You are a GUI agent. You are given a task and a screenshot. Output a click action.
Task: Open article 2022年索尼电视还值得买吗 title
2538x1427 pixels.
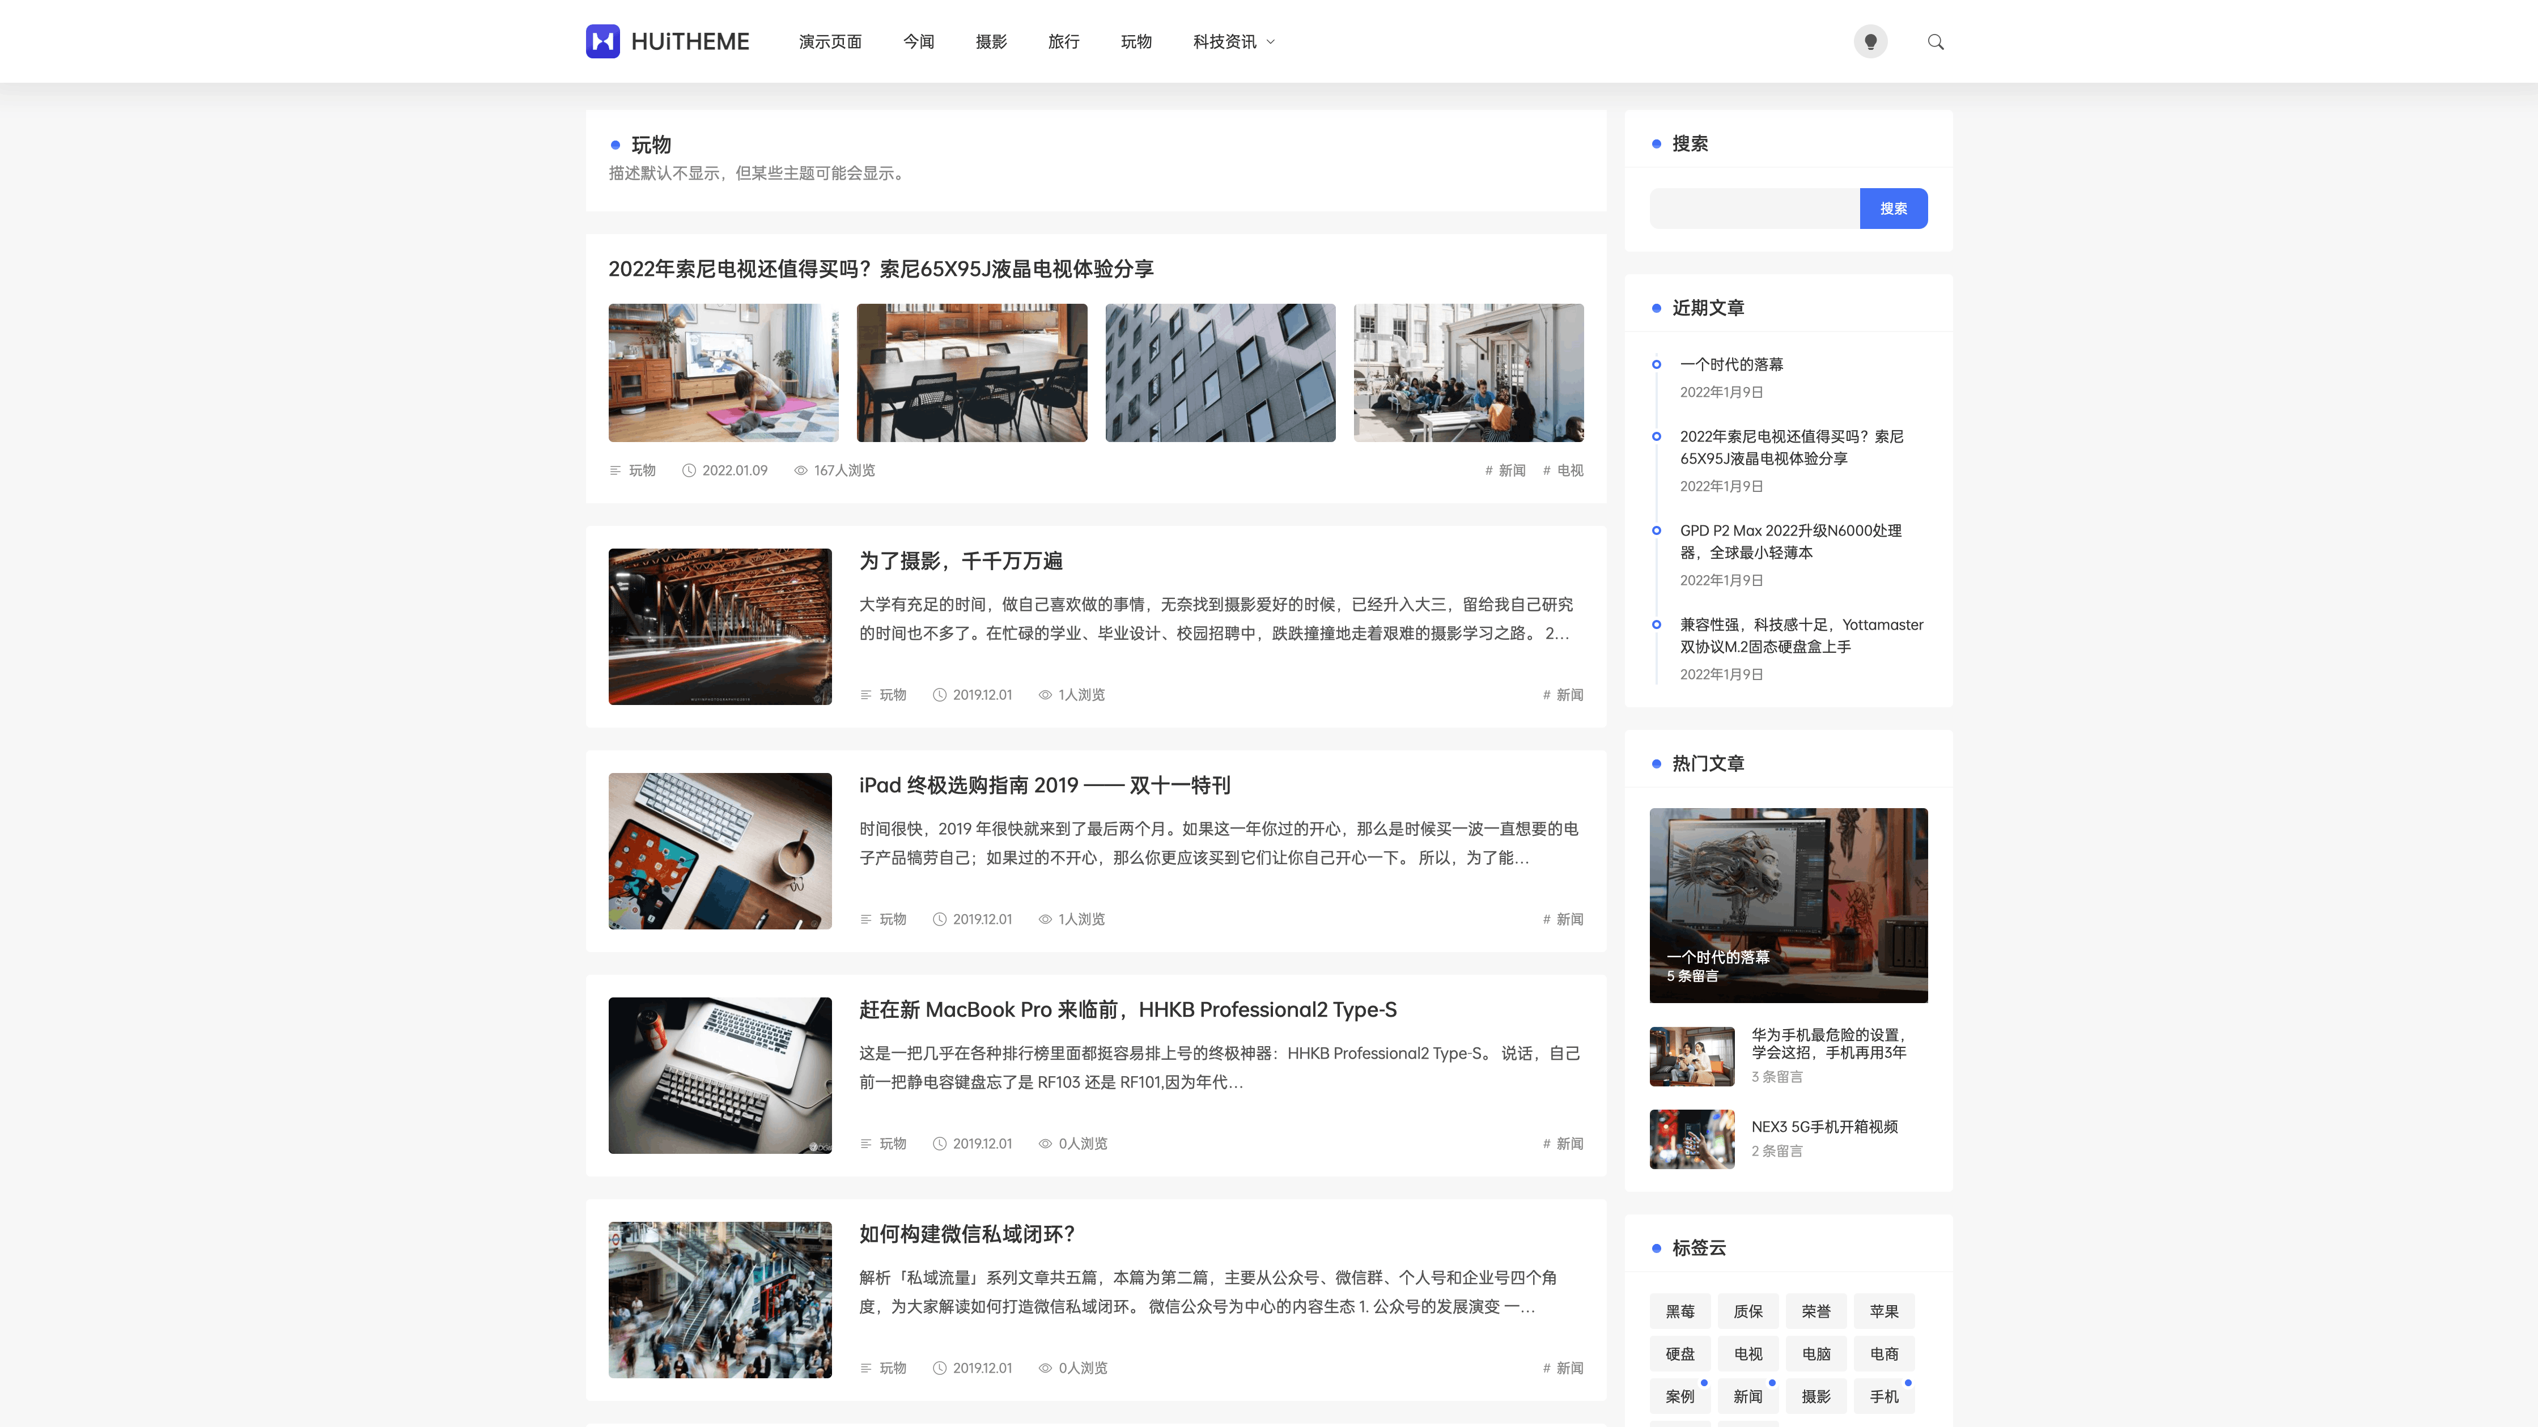[x=881, y=268]
